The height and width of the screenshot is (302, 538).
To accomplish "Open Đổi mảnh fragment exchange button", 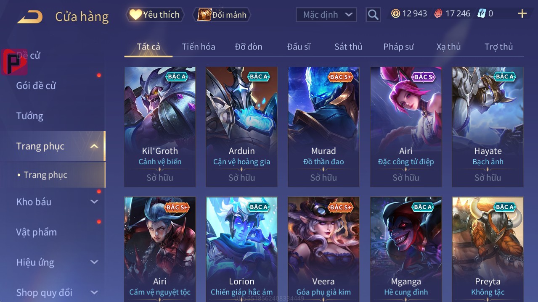I will (x=222, y=15).
